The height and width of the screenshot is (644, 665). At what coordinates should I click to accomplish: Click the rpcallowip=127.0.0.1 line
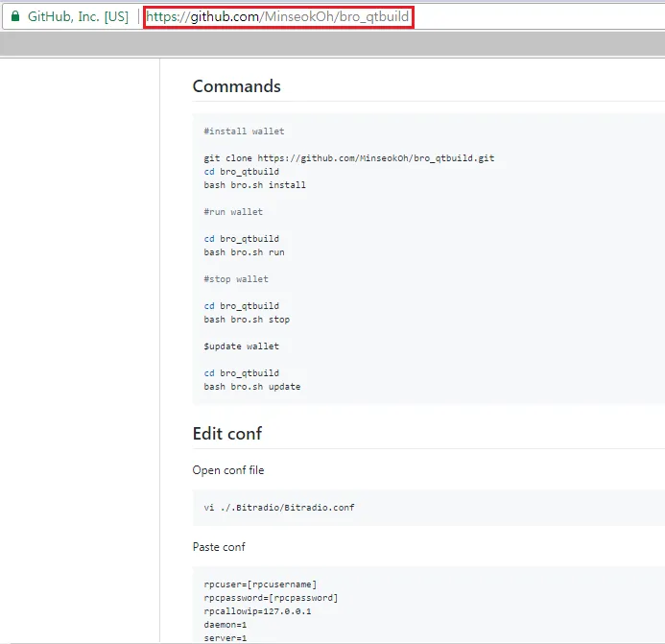(257, 611)
